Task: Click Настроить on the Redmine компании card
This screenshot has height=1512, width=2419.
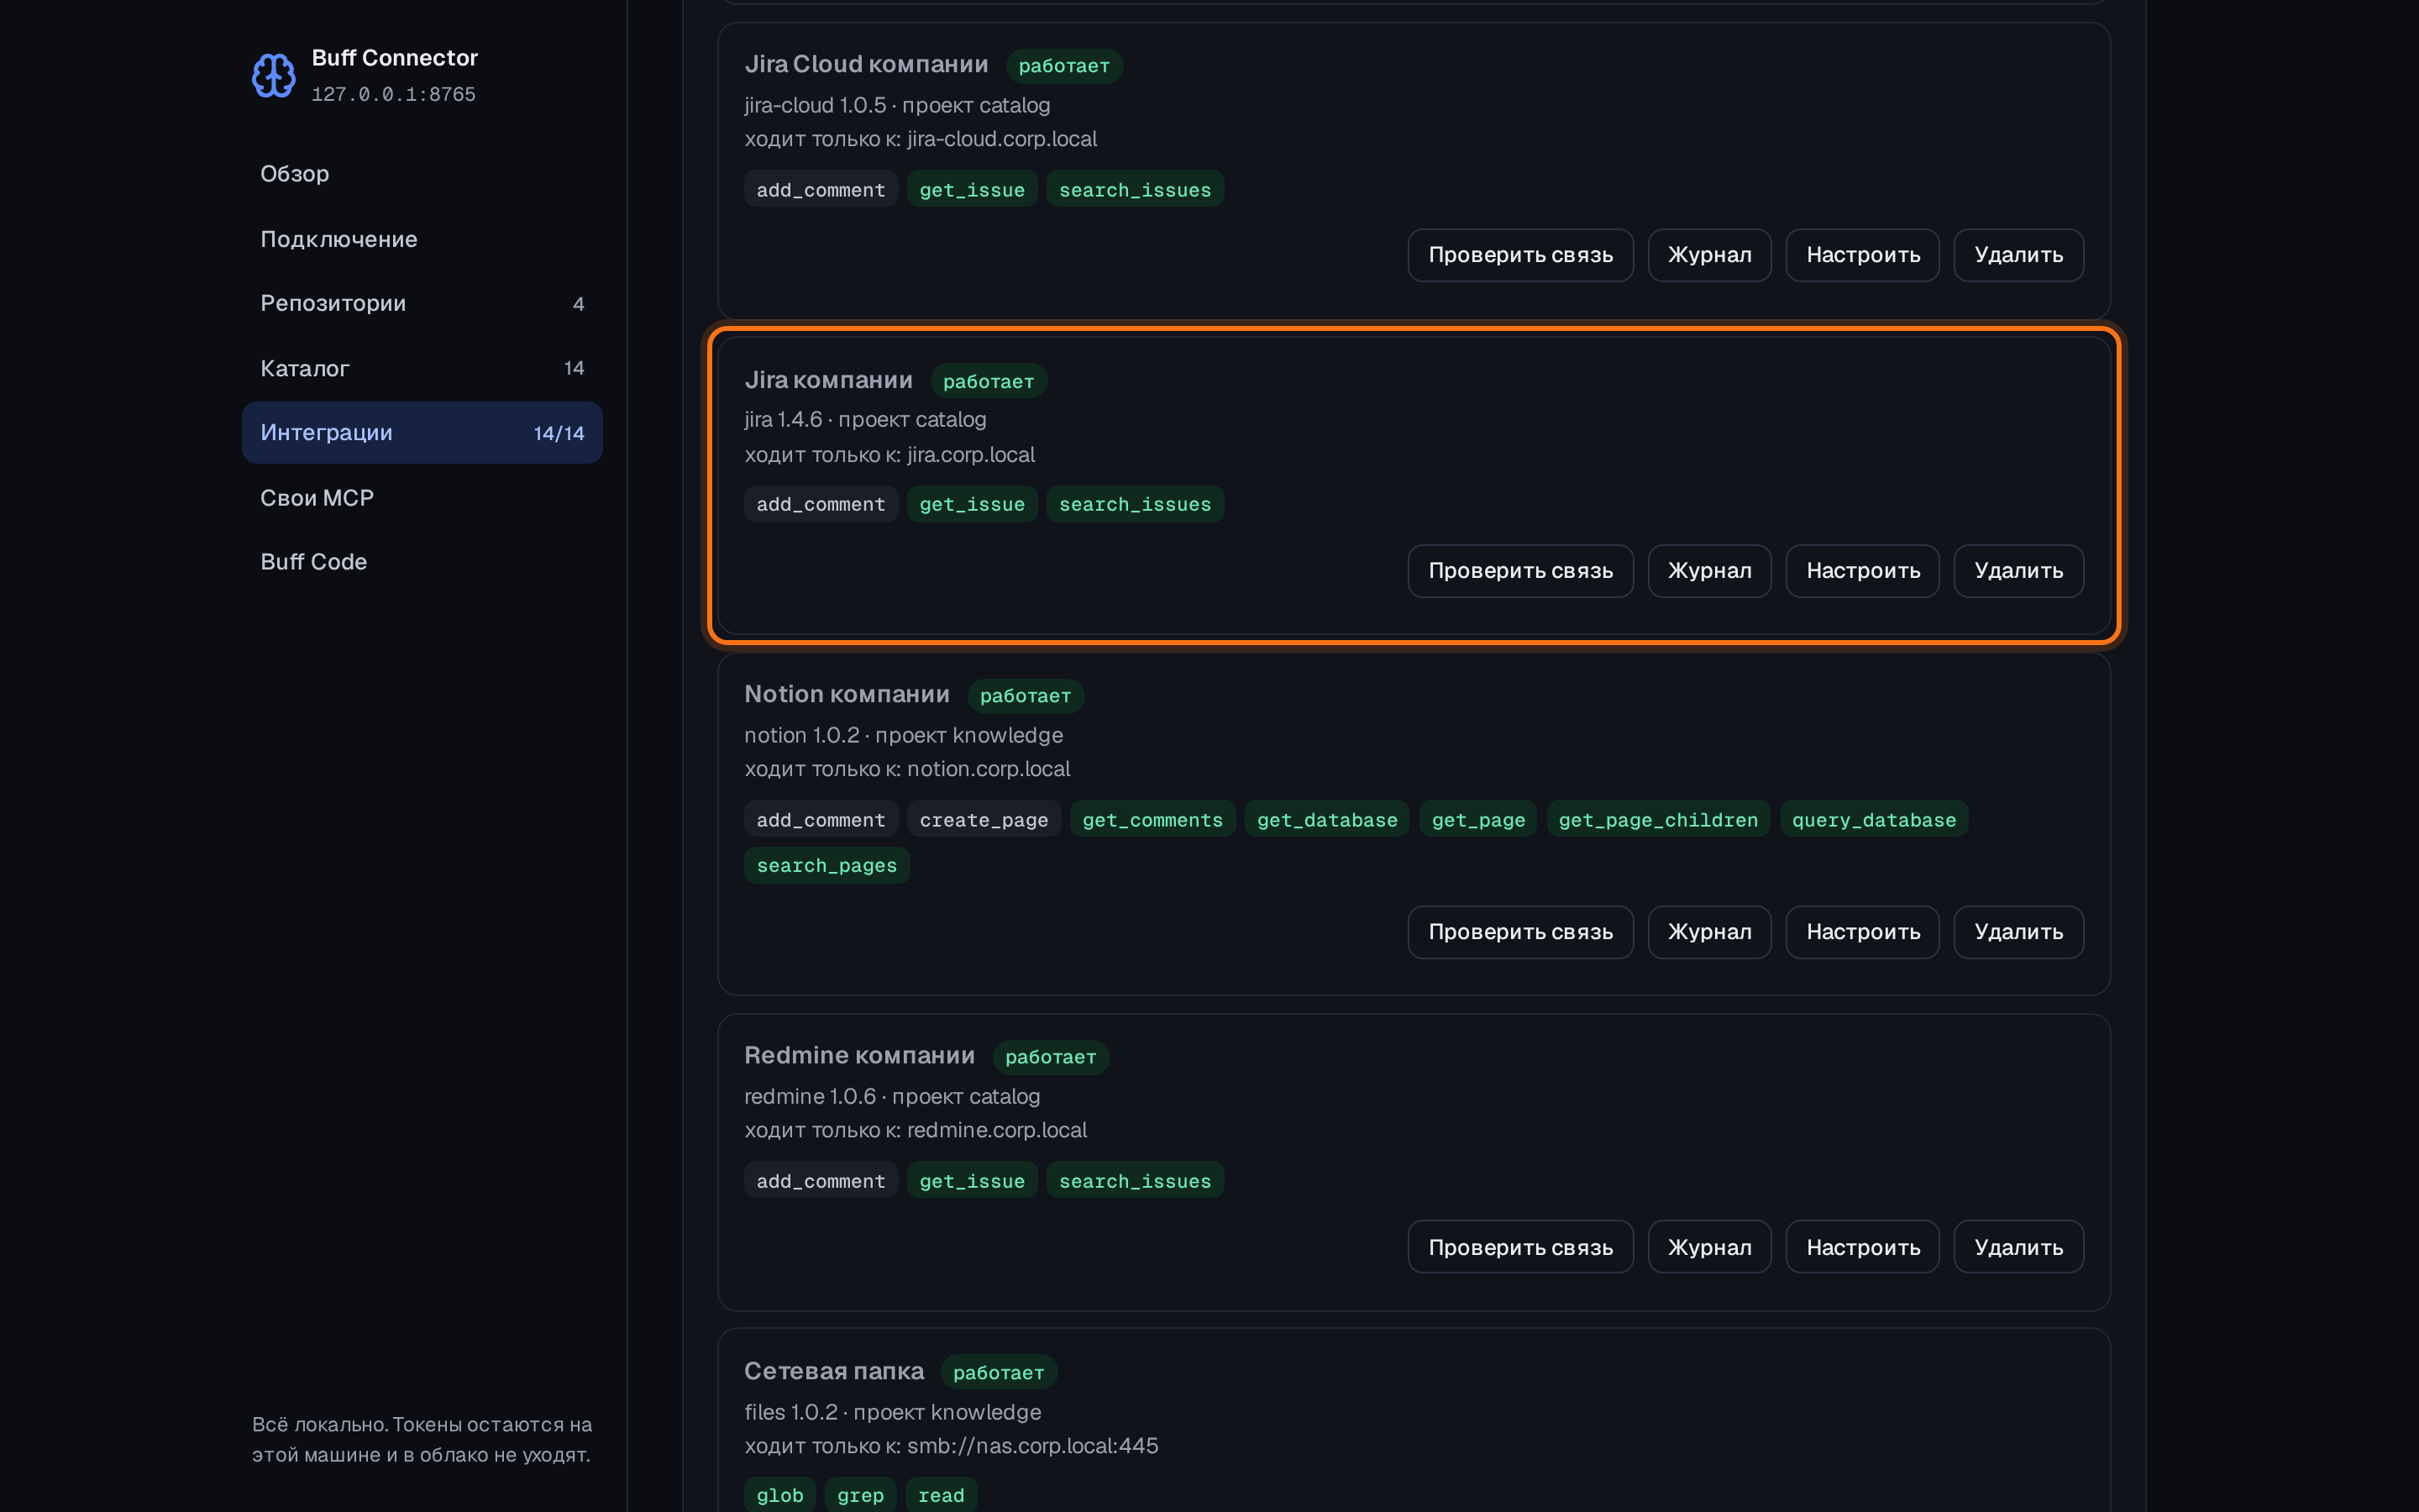Action: [1862, 1247]
